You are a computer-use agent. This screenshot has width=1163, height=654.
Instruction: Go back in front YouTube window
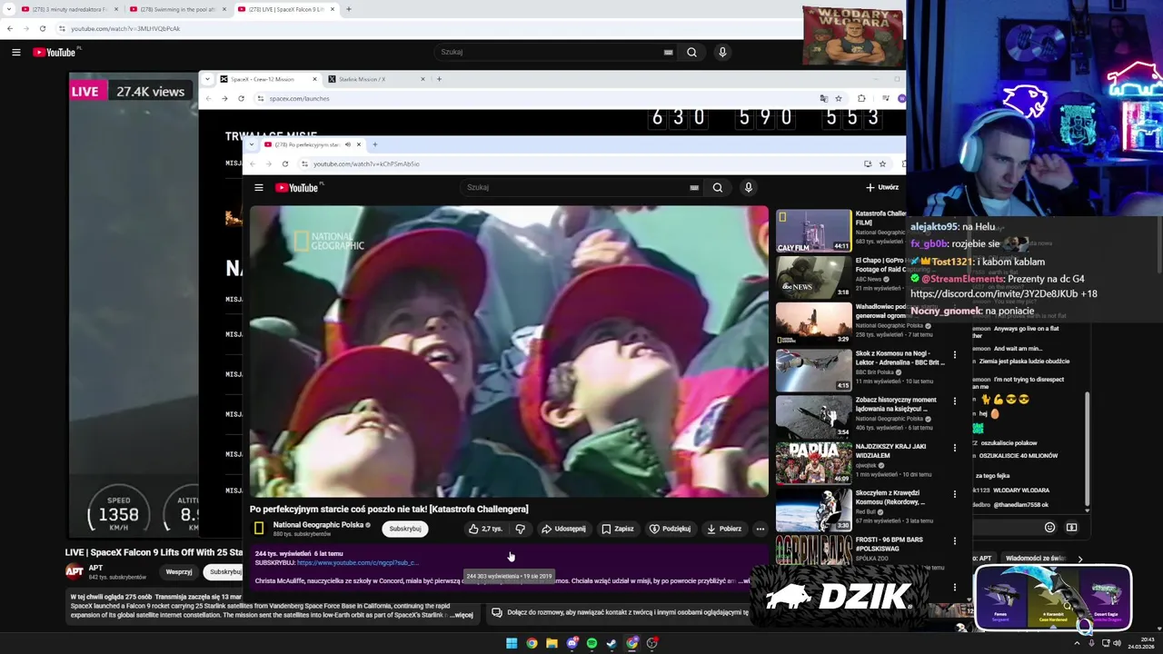pyautogui.click(x=254, y=164)
